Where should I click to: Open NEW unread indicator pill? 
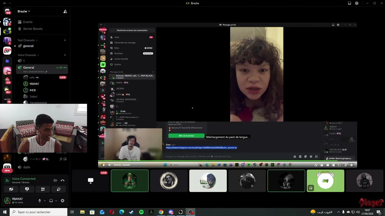coord(7,171)
